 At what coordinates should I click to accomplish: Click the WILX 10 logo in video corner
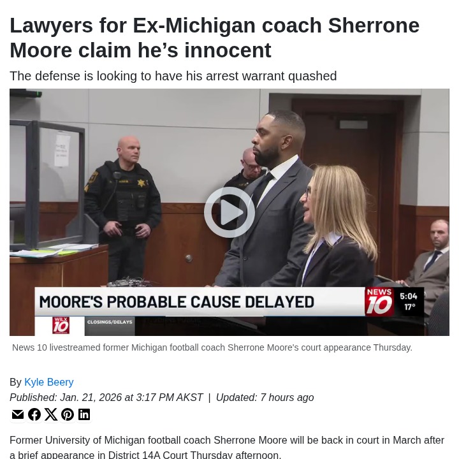pyautogui.click(x=61, y=326)
